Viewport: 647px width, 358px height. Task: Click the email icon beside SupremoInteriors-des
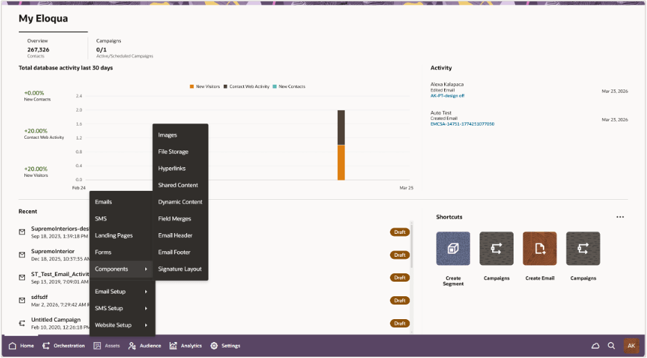coord(22,232)
